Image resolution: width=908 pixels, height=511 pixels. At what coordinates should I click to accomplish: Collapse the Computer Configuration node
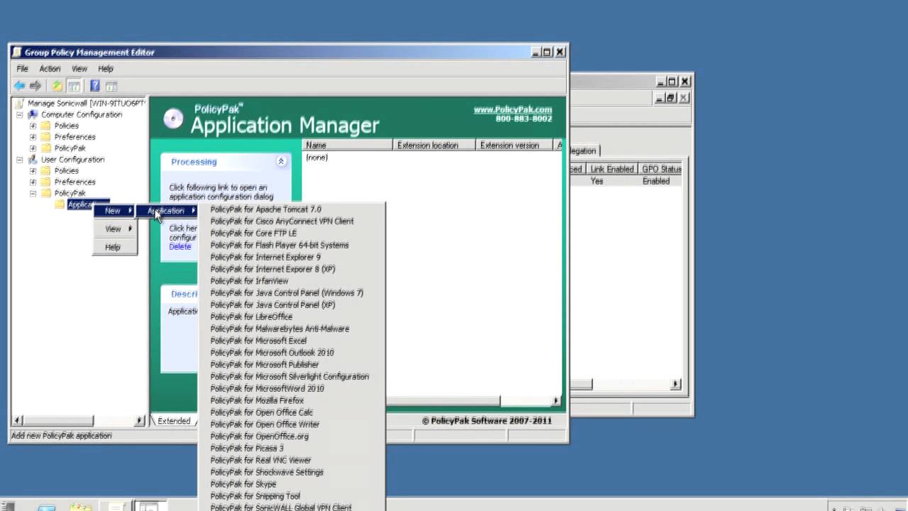(x=19, y=114)
